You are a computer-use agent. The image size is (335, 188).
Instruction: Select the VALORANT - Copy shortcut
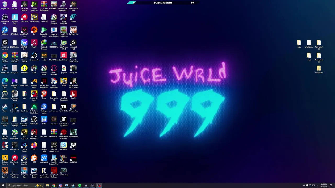[x=24, y=32]
